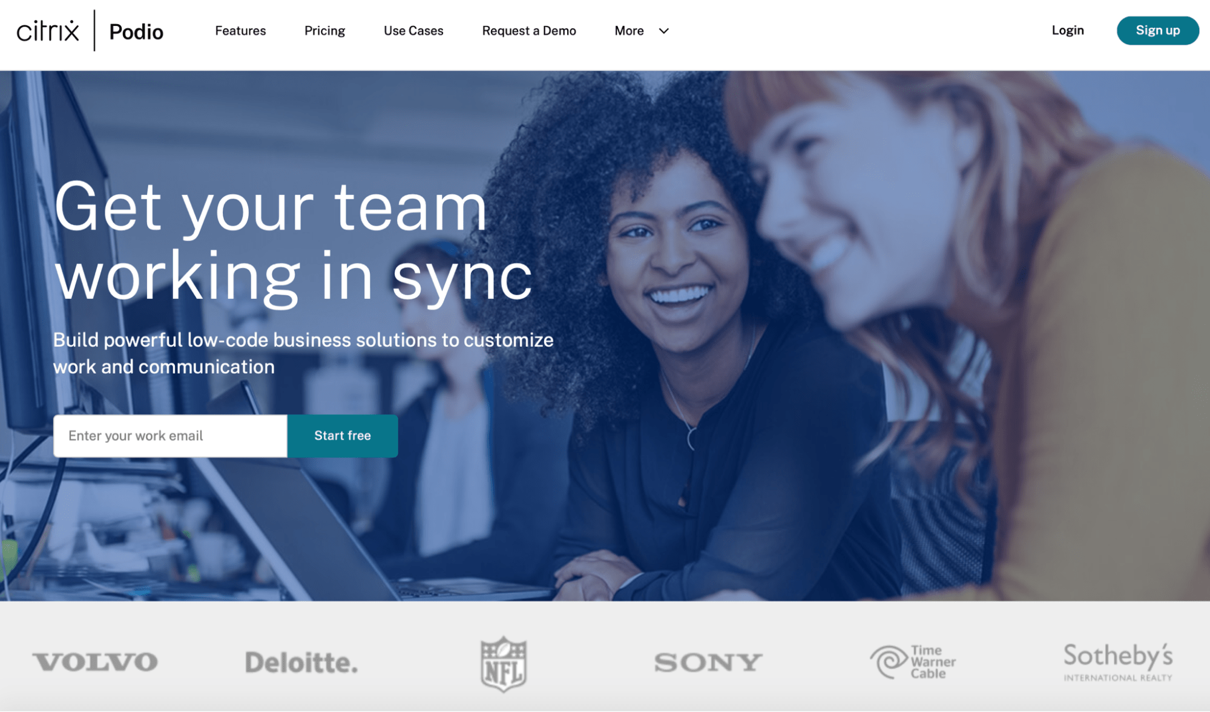This screenshot has width=1210, height=712.
Task: Click the Sign up button
Action: (x=1157, y=30)
